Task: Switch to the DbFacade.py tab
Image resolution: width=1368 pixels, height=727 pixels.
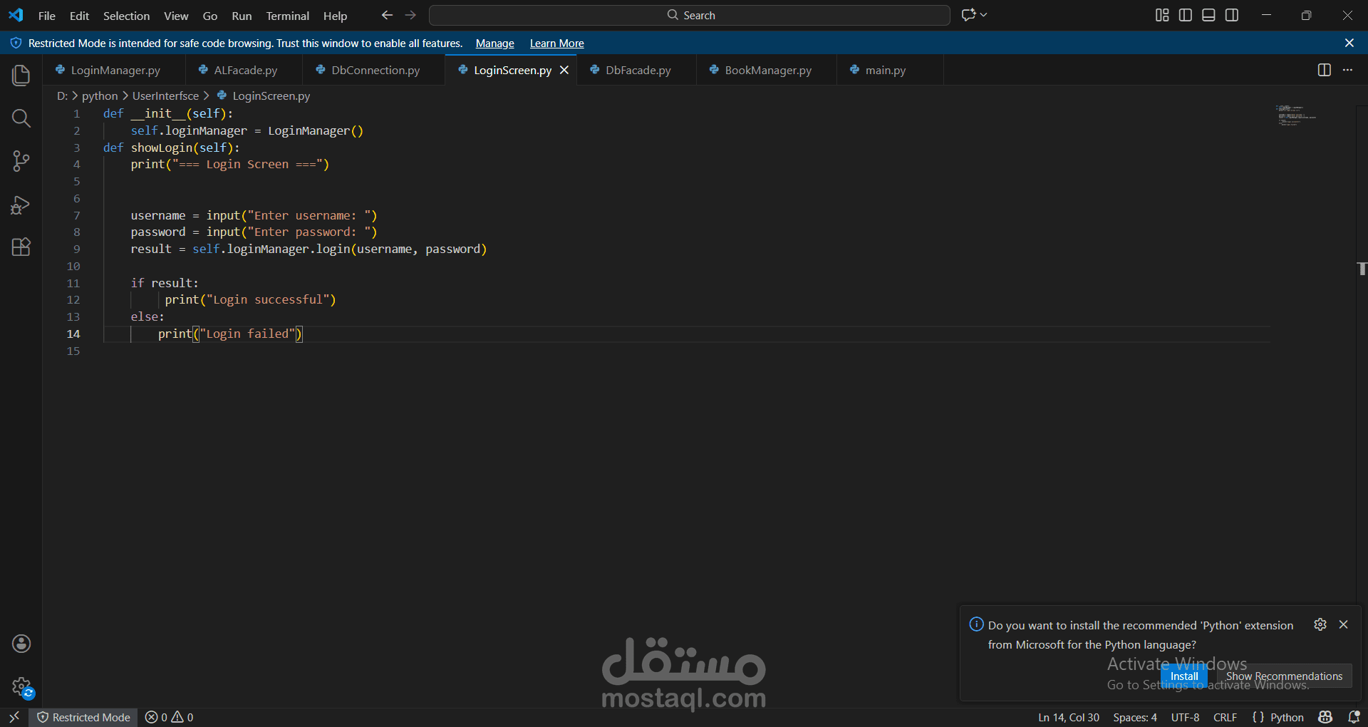Action: [x=637, y=70]
